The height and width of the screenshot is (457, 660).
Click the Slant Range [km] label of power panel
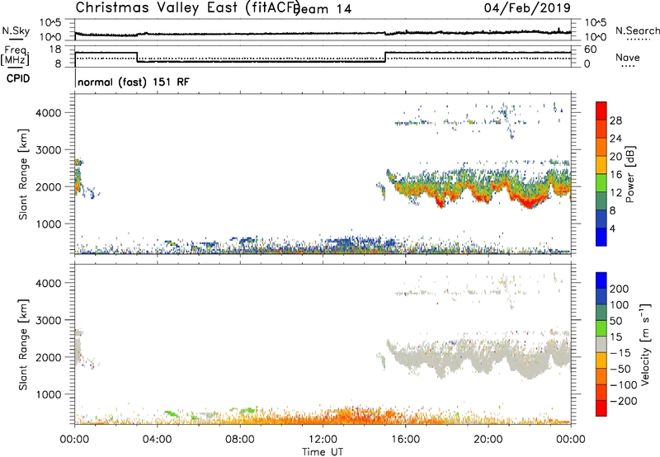(x=23, y=174)
